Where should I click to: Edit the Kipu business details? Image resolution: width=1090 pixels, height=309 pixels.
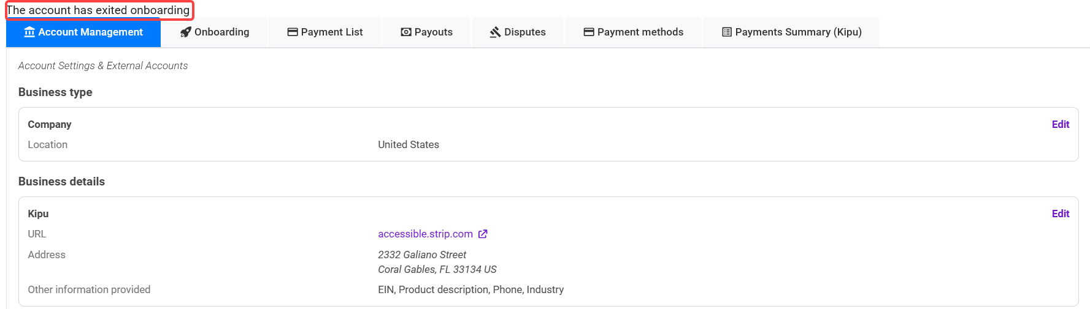1060,214
